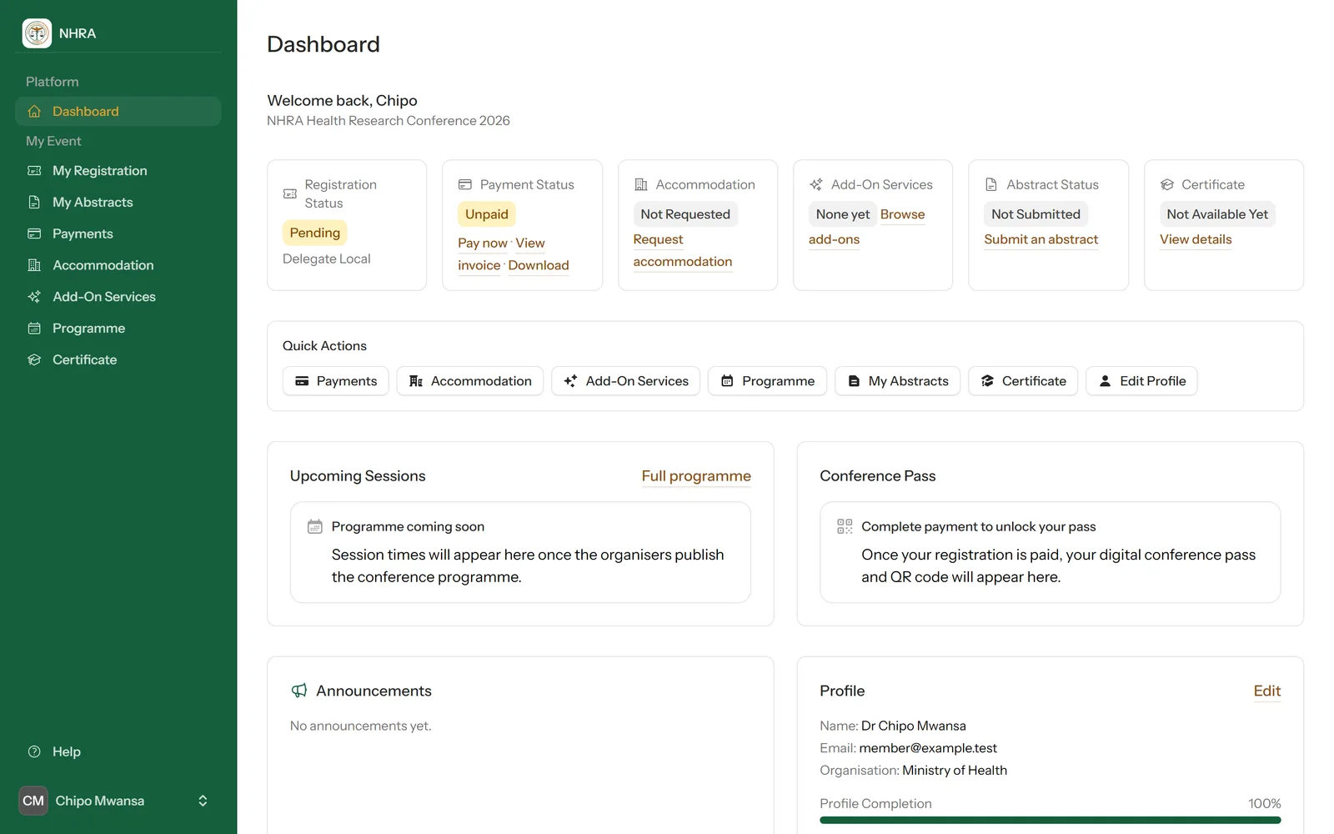
Task: Click the Payments quick action button
Action: [336, 381]
